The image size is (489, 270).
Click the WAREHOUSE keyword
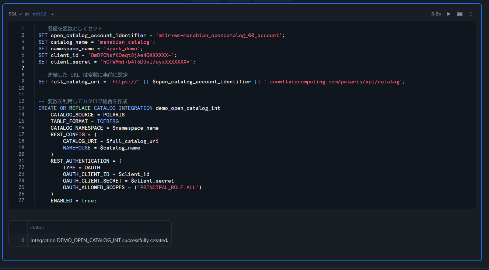pyautogui.click(x=77, y=148)
